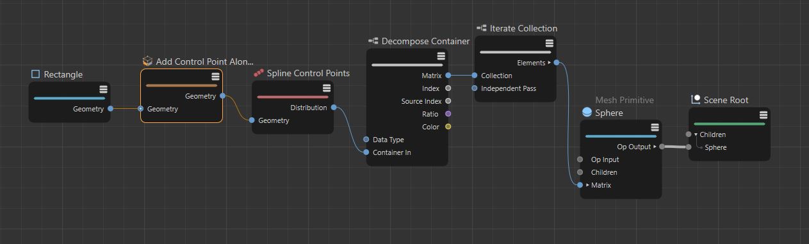Click Add Control Point Geometry output port

[x=222, y=96]
